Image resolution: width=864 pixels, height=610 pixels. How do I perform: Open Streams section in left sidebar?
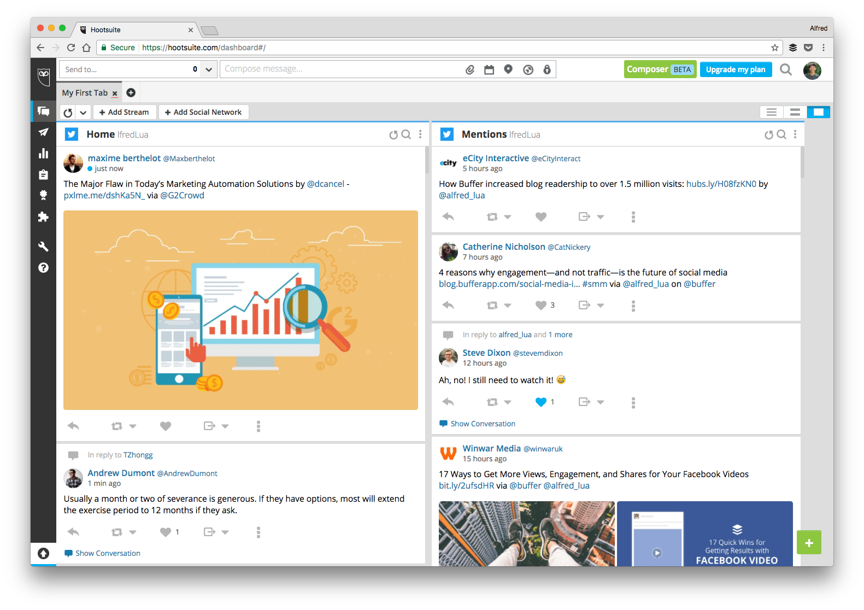pyautogui.click(x=43, y=112)
